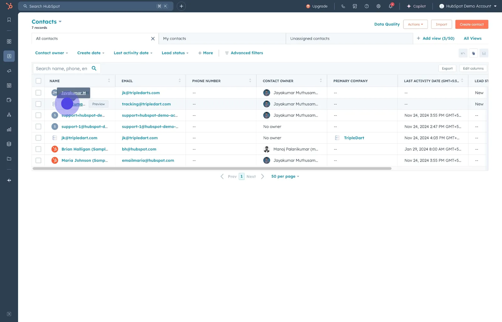This screenshot has height=322, width=502.
Task: Expand the sidebar with bottom arrow icon
Action: point(9,314)
